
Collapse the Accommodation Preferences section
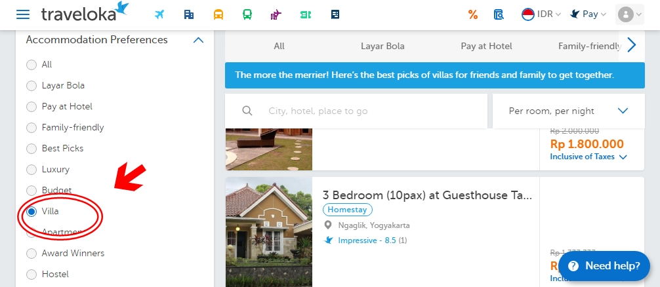pyautogui.click(x=198, y=40)
